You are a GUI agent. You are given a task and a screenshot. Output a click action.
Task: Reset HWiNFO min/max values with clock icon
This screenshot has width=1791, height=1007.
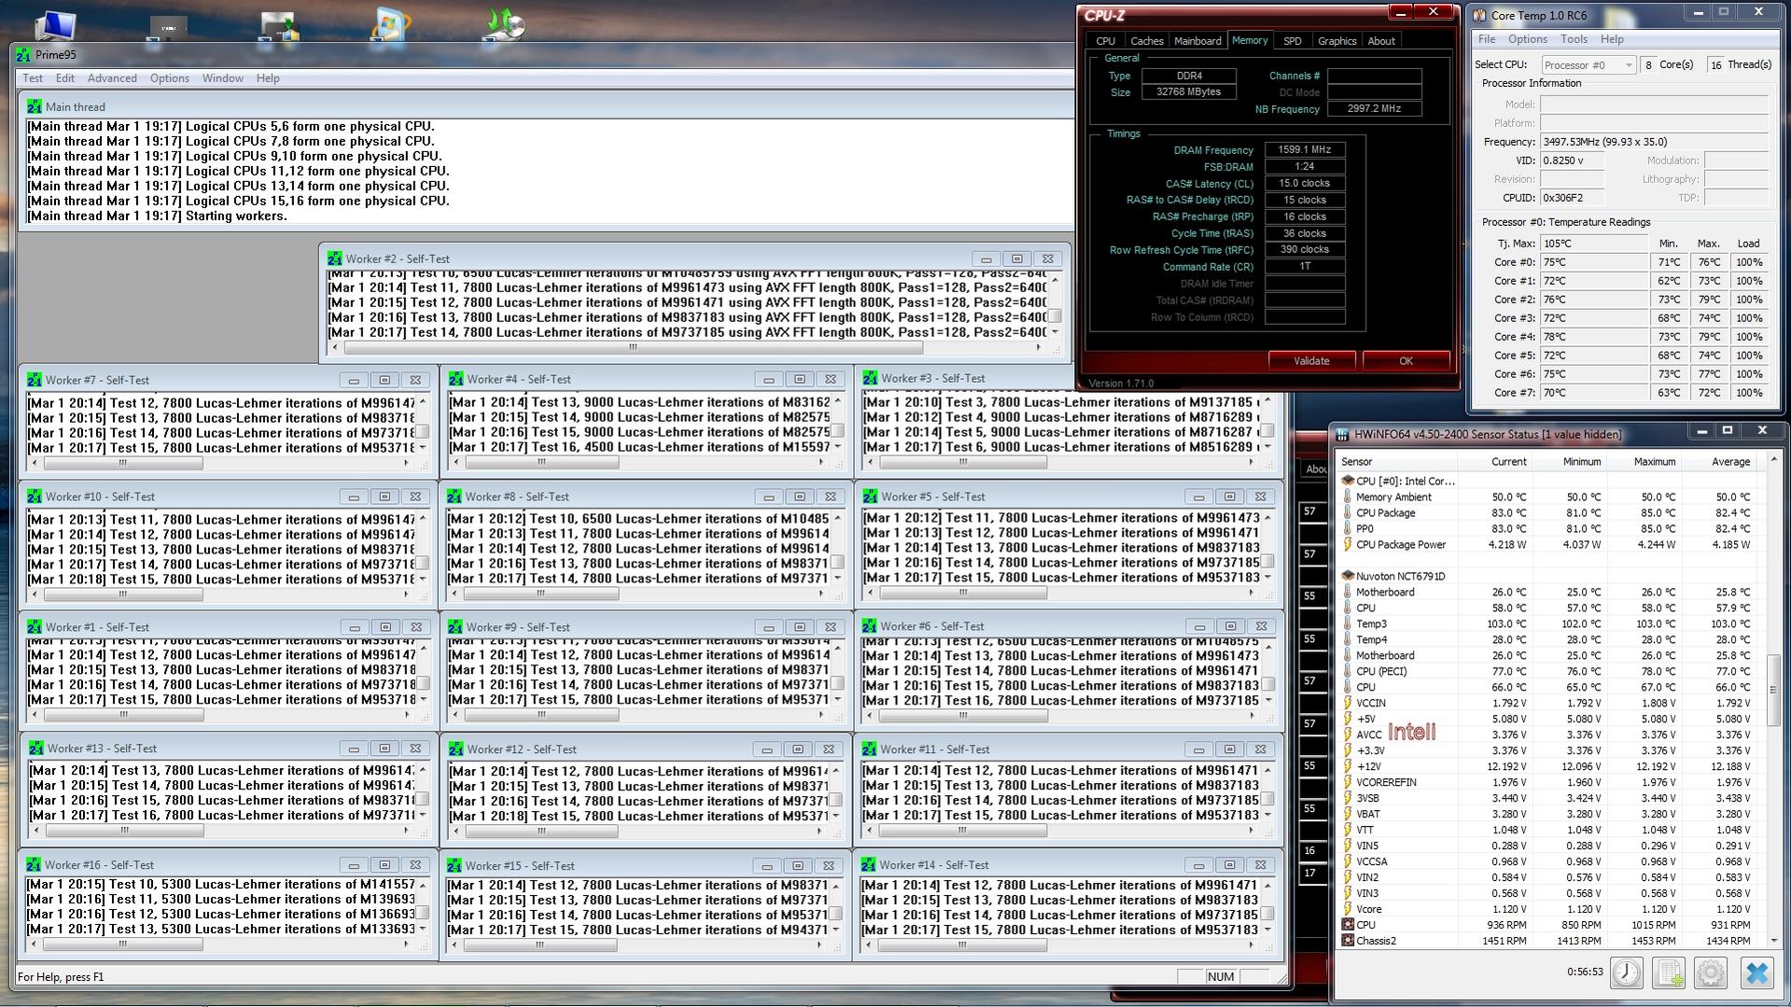coord(1627,973)
